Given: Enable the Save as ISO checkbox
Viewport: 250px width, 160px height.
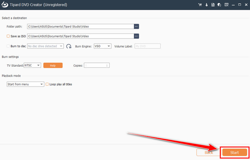Looking at the screenshot, I should click(x=8, y=36).
